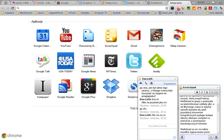224x140 pixels.
Task: Launch the NYTimes app
Action: point(111,61)
